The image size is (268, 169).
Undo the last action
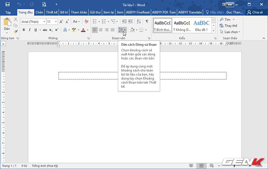point(19,4)
